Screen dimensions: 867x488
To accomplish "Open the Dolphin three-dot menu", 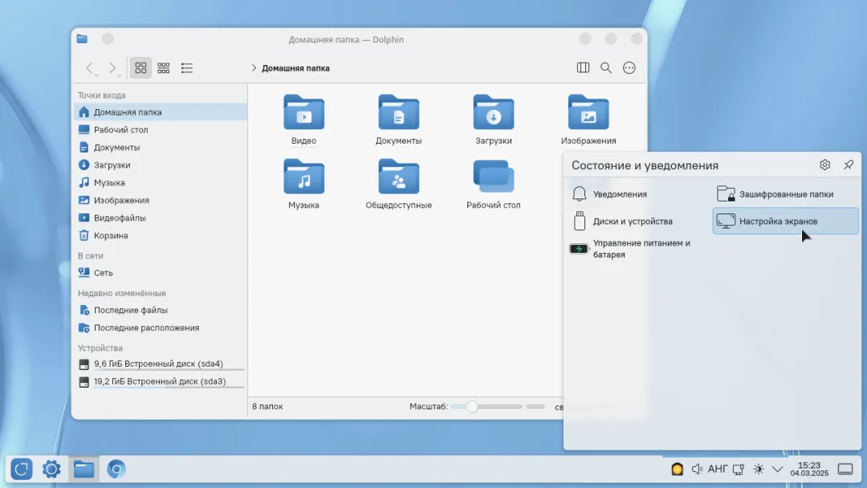I will point(629,67).
